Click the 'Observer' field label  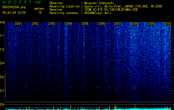pyautogui.click(x=56, y=3)
